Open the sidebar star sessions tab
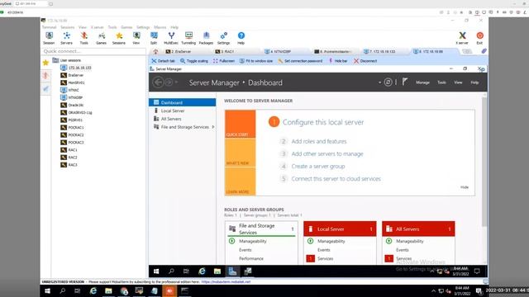 pyautogui.click(x=45, y=63)
